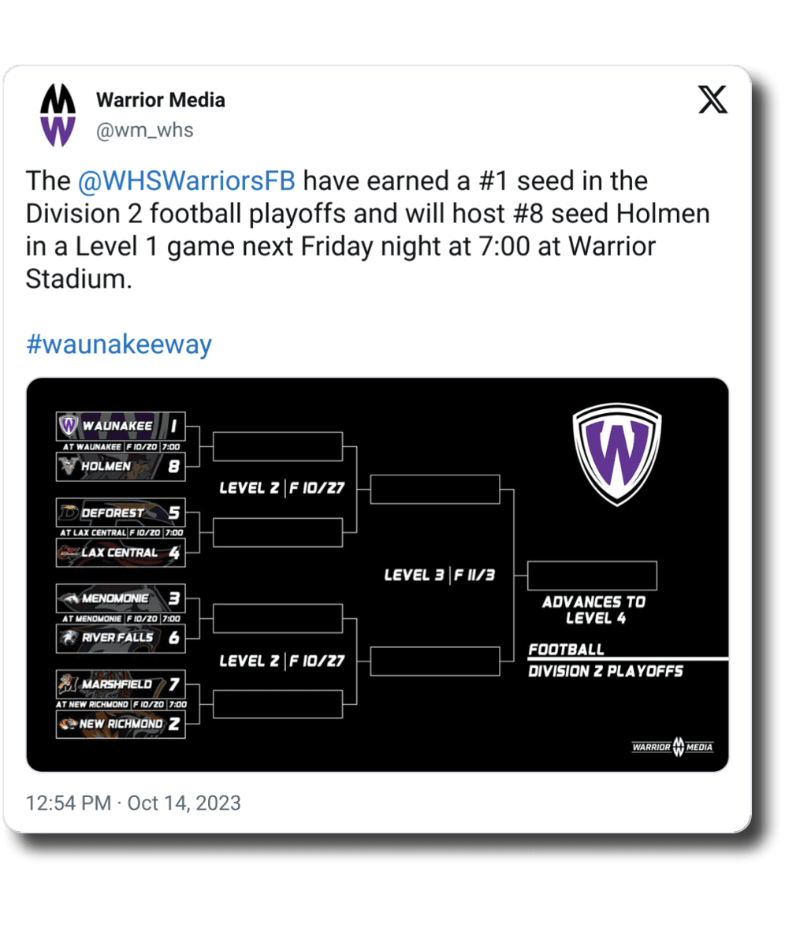Click the Holmen team logo in bracket

click(x=68, y=466)
